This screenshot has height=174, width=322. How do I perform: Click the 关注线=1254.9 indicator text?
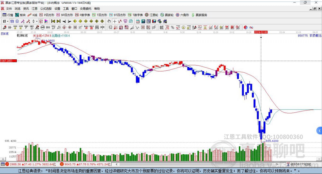(42, 36)
